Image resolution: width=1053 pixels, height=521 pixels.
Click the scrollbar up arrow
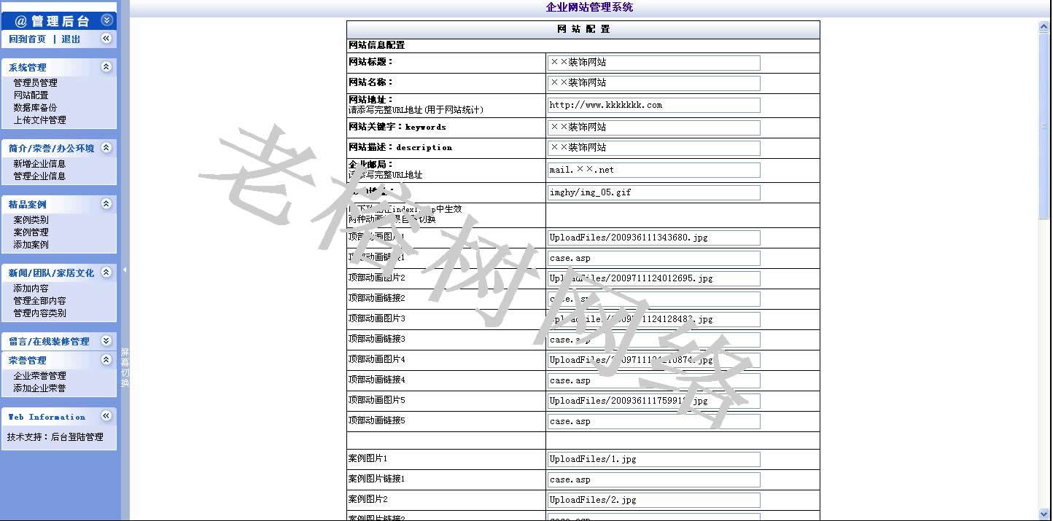tap(1044, 27)
